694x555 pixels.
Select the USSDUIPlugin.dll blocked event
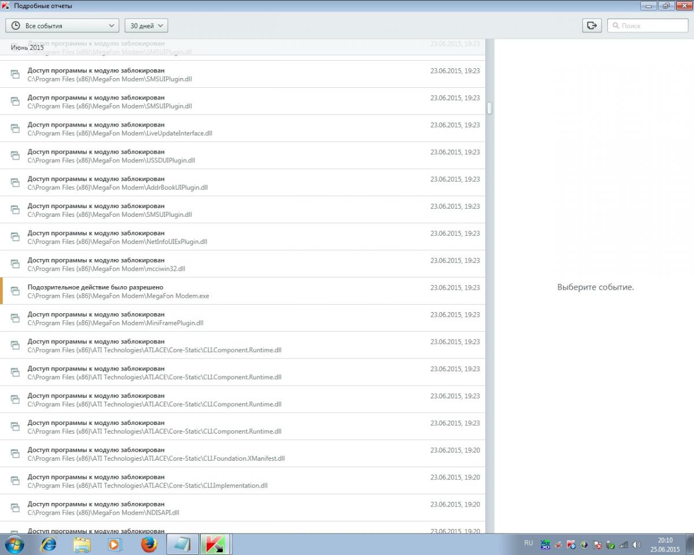tap(242, 156)
